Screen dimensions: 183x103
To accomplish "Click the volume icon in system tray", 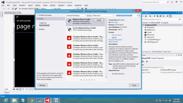I will pyautogui.click(x=166, y=100).
